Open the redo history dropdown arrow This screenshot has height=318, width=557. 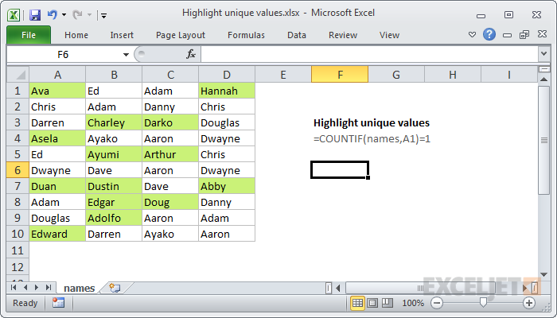[x=89, y=15]
